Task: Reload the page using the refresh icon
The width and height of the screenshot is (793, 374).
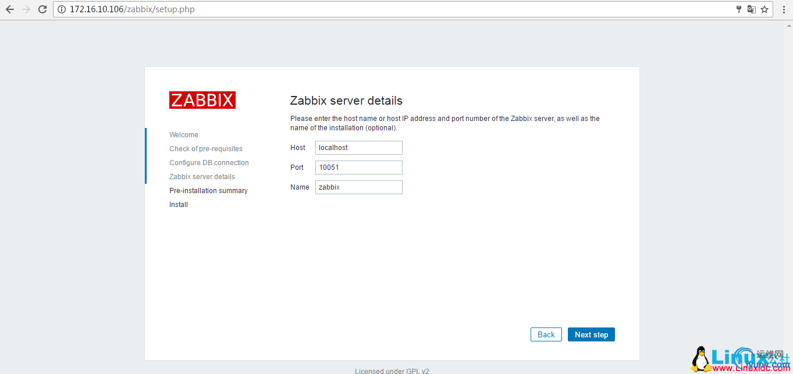Action: point(42,9)
